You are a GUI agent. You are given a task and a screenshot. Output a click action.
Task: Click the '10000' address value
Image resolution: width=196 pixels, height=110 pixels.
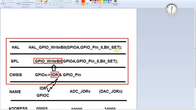(x=77, y=109)
